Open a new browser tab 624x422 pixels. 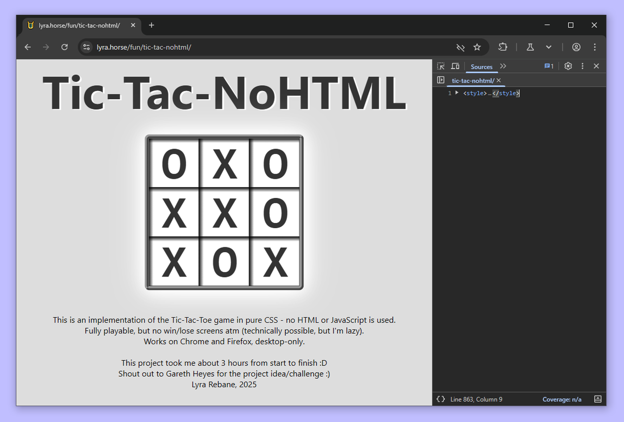point(151,25)
